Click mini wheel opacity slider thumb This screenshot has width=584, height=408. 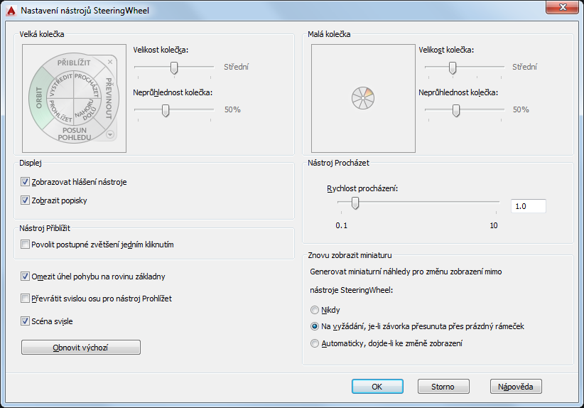(x=456, y=110)
